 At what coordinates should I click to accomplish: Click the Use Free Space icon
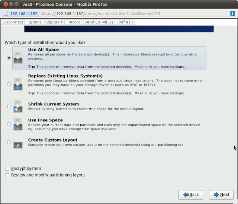tap(18, 124)
